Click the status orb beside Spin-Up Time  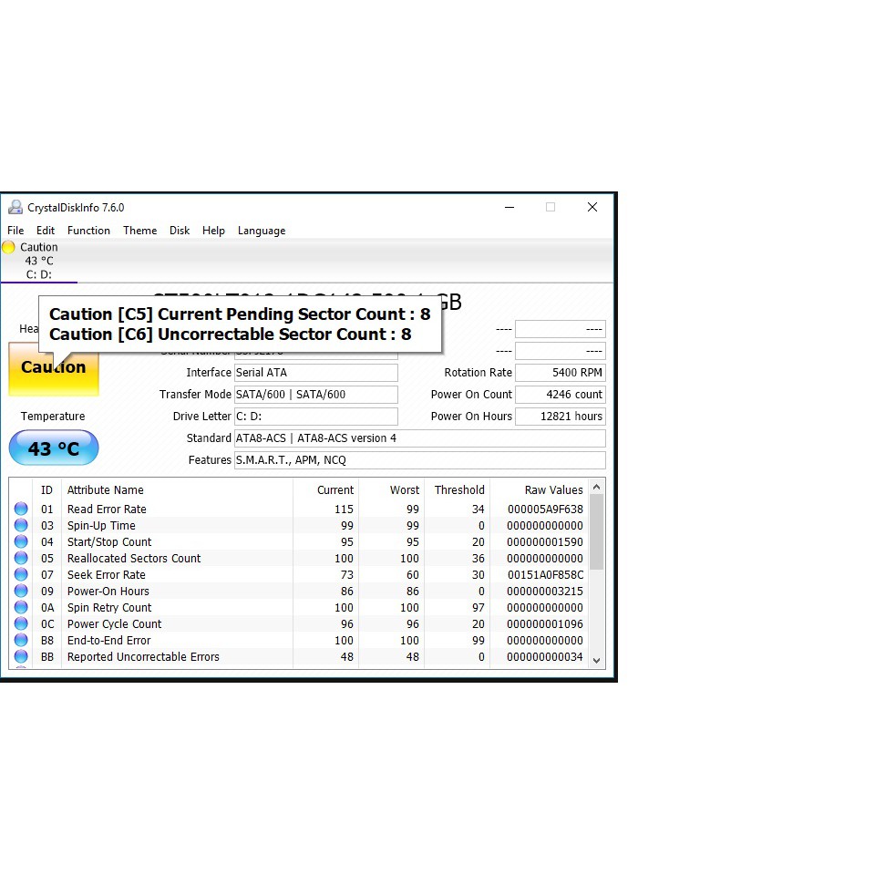pos(21,526)
